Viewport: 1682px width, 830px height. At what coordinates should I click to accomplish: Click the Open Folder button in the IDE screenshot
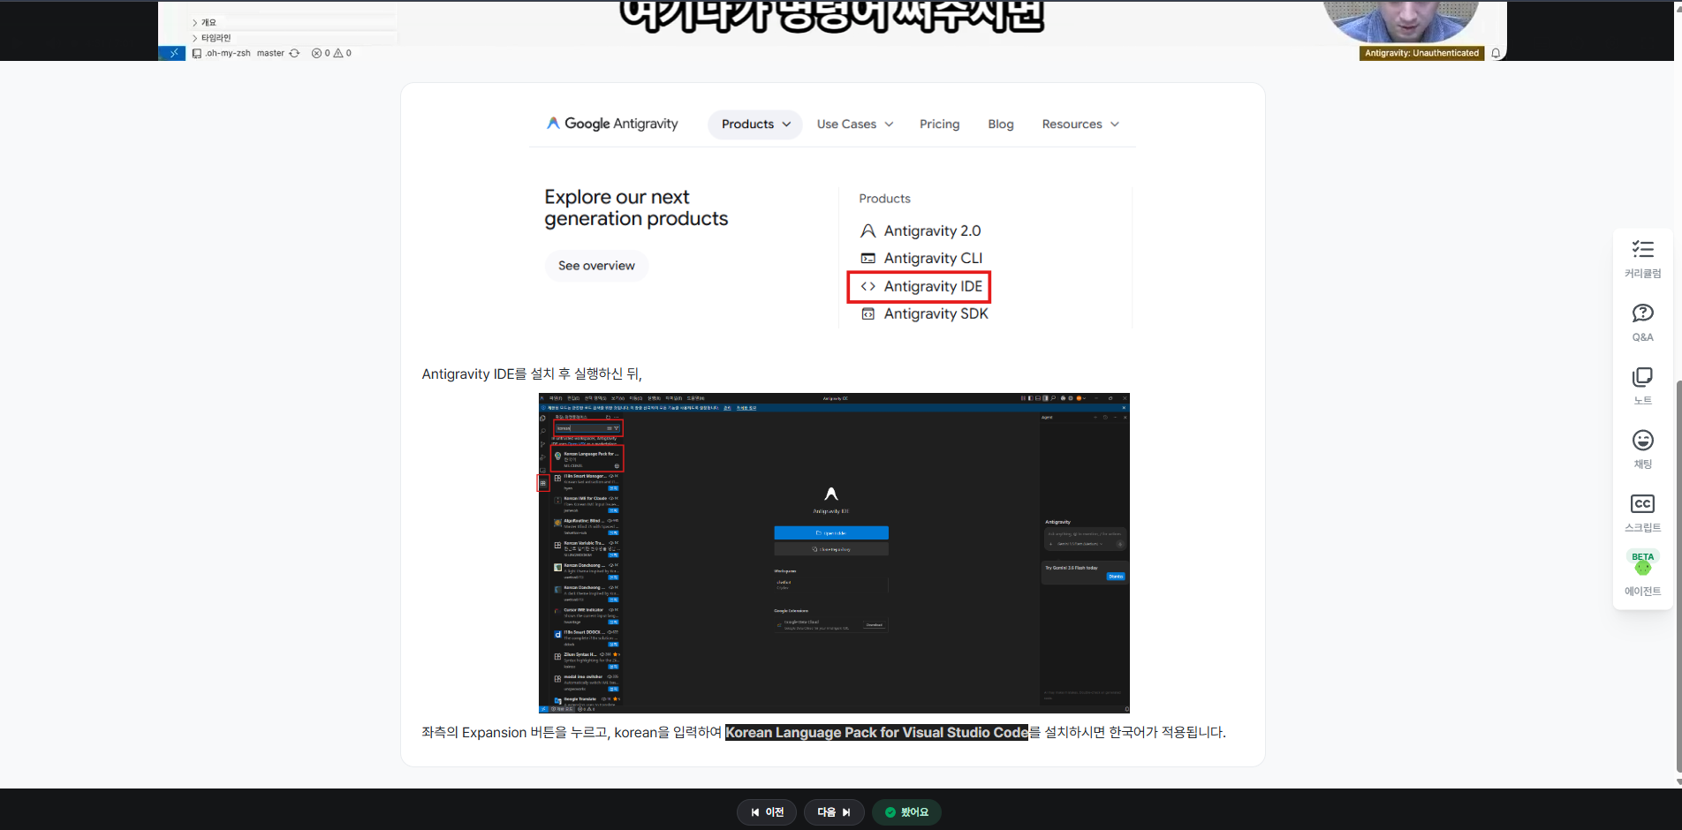tap(831, 533)
